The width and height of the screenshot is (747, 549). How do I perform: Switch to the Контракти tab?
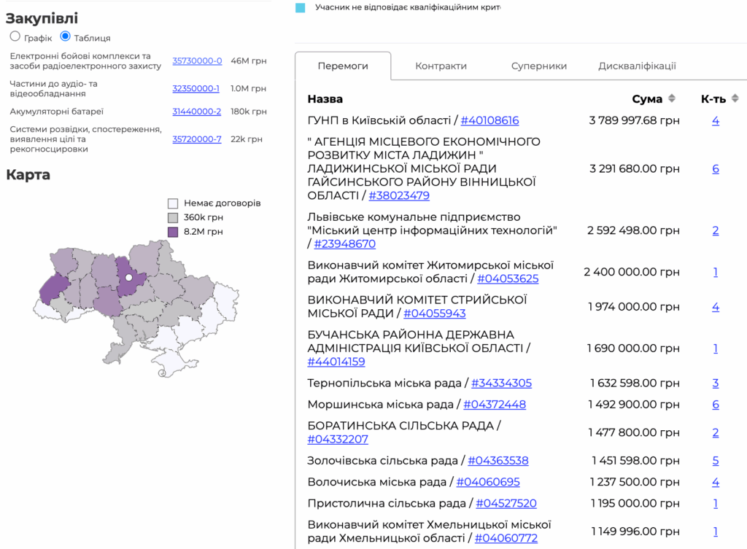tap(441, 66)
